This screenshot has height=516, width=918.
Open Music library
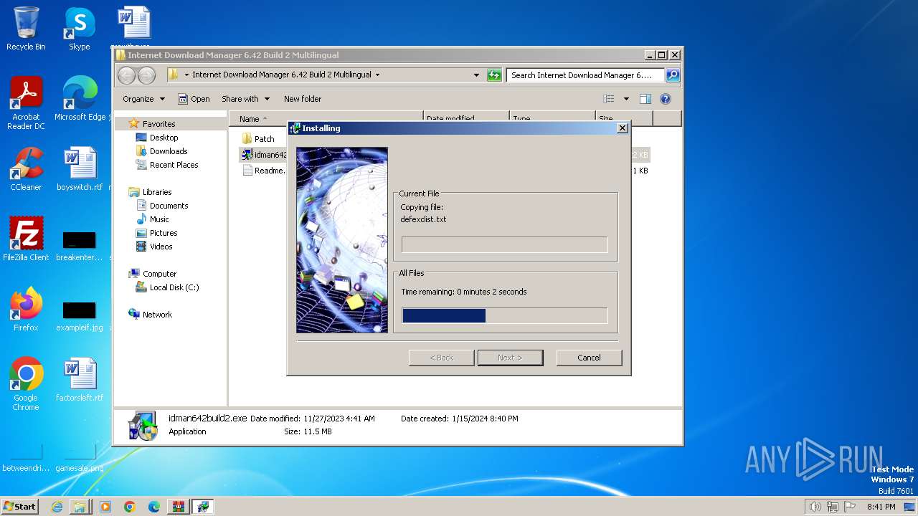click(x=159, y=219)
